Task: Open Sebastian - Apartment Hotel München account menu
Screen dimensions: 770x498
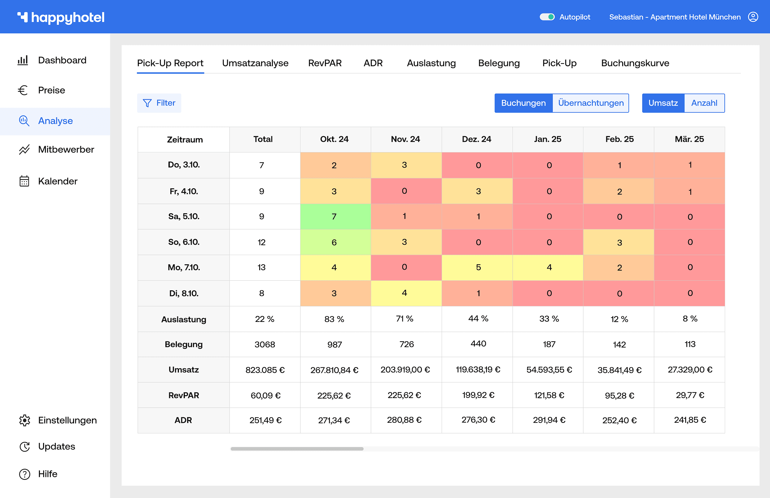Action: [675, 17]
